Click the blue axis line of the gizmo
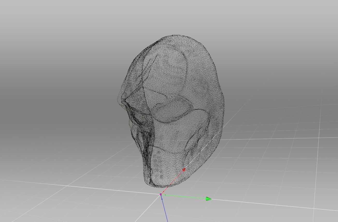 tap(164, 209)
